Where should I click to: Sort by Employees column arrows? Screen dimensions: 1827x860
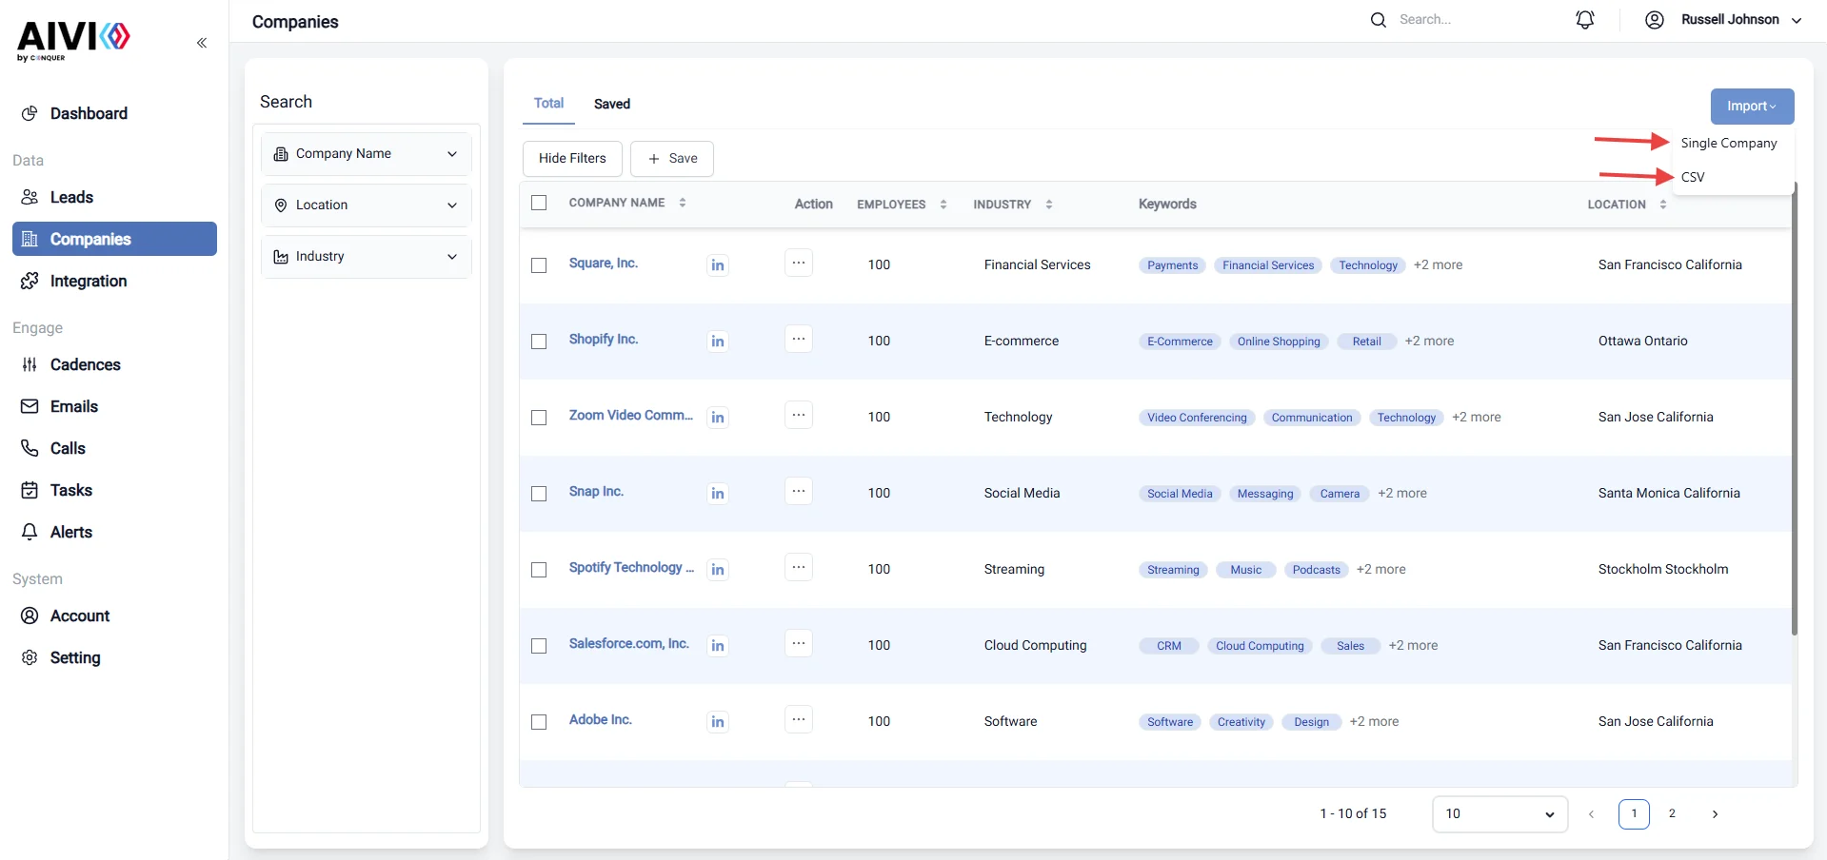pyautogui.click(x=943, y=205)
